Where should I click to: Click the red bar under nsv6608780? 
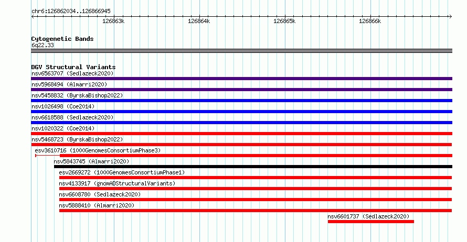(x=256, y=200)
